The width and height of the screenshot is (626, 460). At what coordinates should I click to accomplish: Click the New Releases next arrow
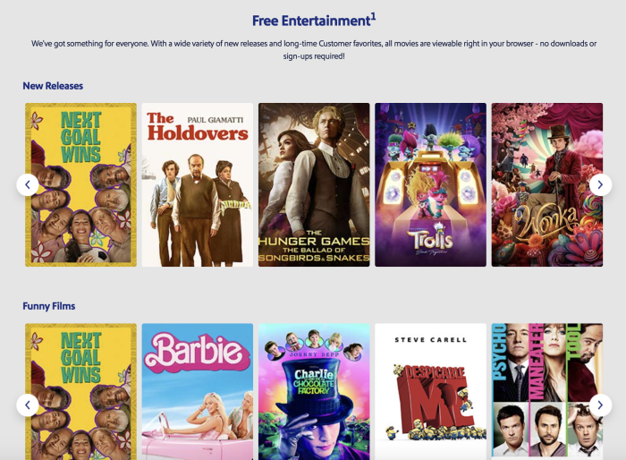click(600, 184)
